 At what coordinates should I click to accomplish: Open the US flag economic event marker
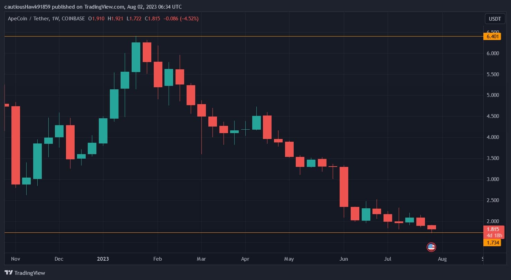tap(431, 247)
